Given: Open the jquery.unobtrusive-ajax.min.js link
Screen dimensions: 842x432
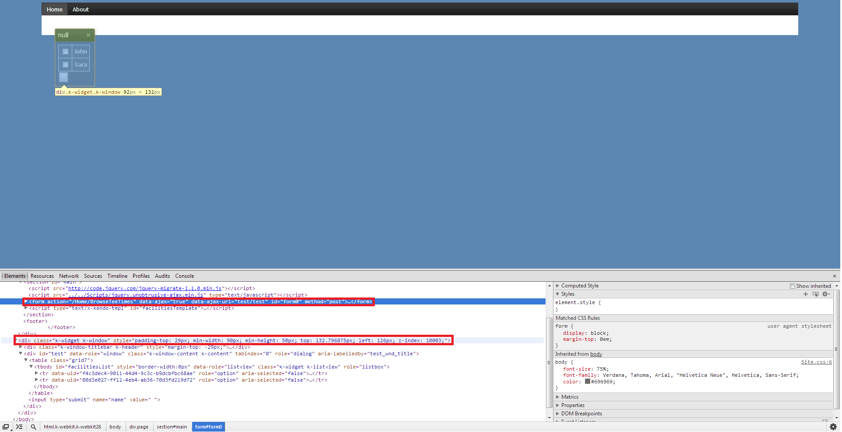Looking at the screenshot, I should click(x=136, y=295).
